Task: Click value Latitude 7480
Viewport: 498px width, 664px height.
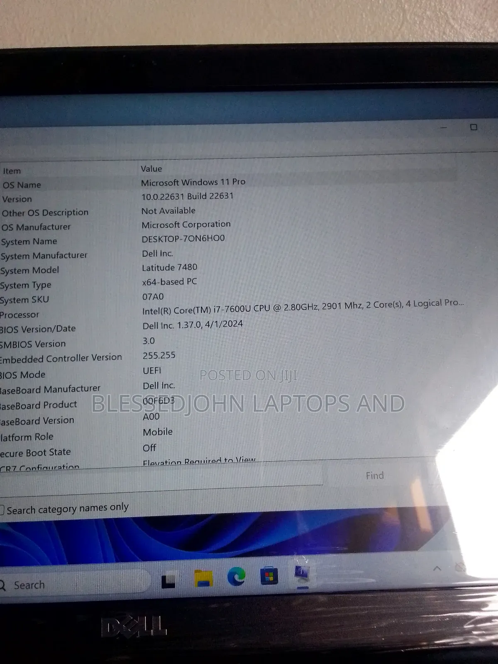Action: (x=169, y=268)
